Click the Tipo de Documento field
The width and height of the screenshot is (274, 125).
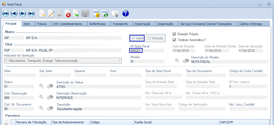tap(205, 75)
